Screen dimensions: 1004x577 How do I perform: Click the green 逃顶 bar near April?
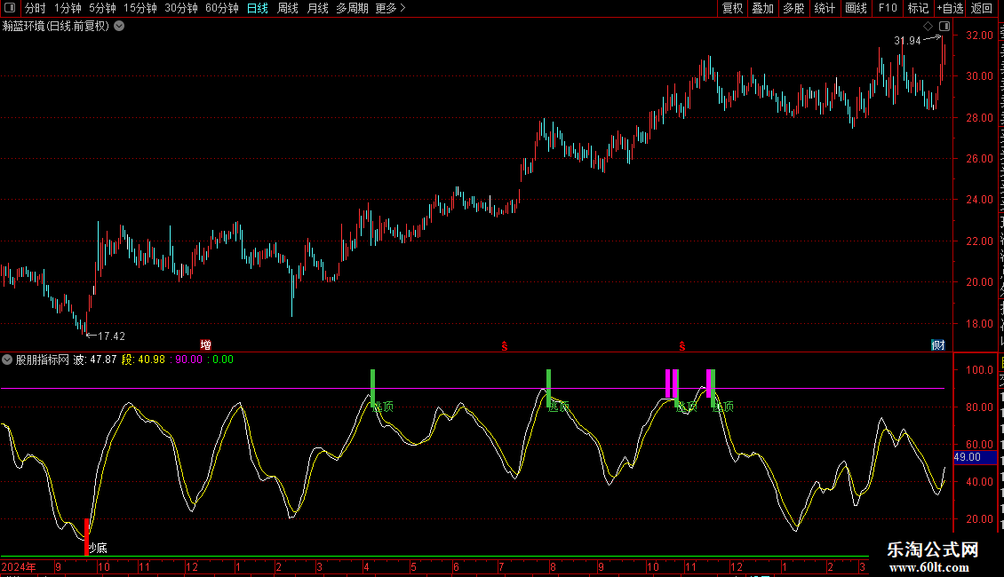[372, 388]
